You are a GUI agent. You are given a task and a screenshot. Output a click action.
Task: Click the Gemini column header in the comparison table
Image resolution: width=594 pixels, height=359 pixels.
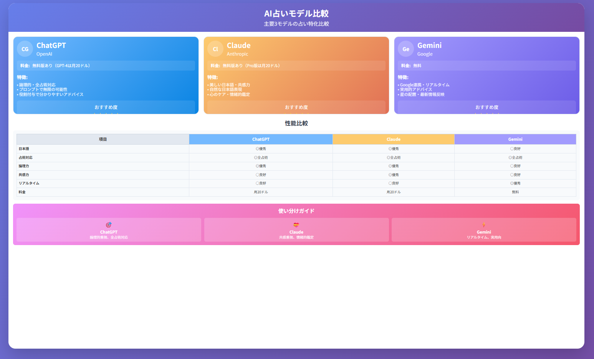(515, 139)
